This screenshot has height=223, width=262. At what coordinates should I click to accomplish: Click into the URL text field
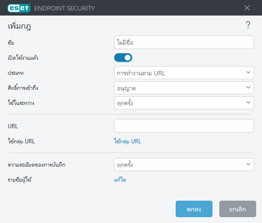[x=184, y=126]
